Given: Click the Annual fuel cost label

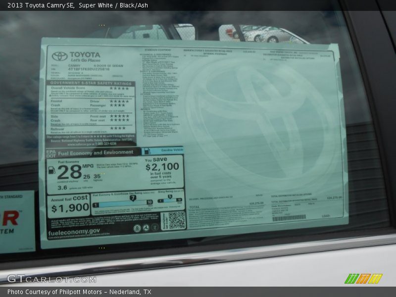Looking at the screenshot, I should pos(69,198).
